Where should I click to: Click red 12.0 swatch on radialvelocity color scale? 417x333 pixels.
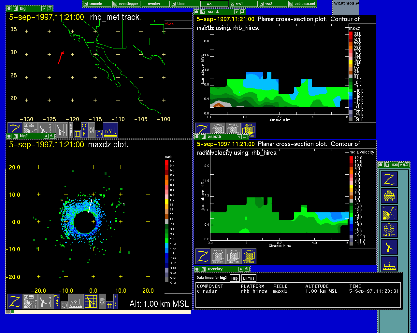351,158
